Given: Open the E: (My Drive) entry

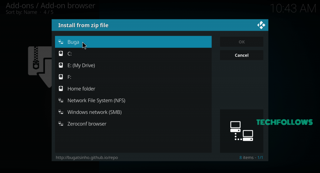Looking at the screenshot, I should tap(133, 65).
